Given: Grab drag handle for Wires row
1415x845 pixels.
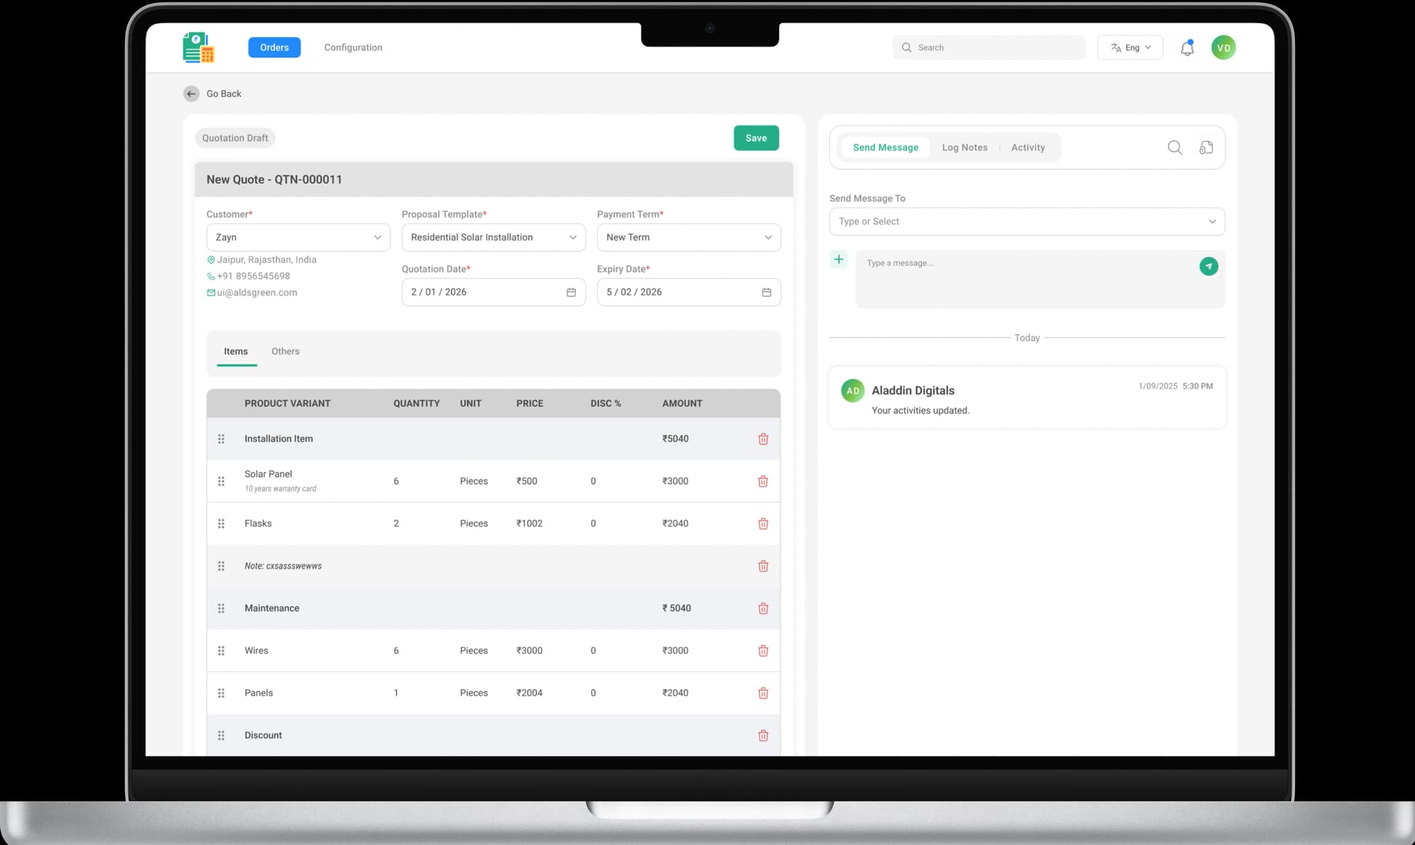Looking at the screenshot, I should 221,651.
